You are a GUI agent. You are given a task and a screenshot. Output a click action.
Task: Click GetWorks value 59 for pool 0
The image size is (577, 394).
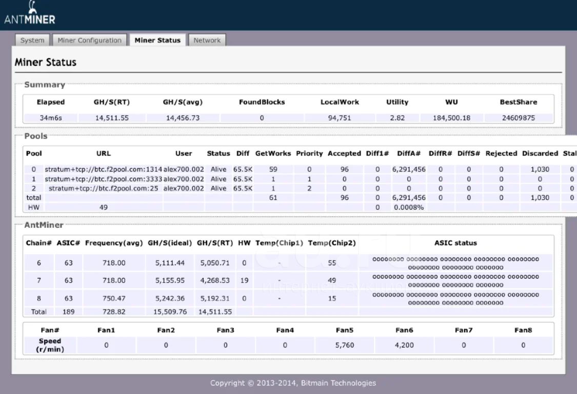273,169
